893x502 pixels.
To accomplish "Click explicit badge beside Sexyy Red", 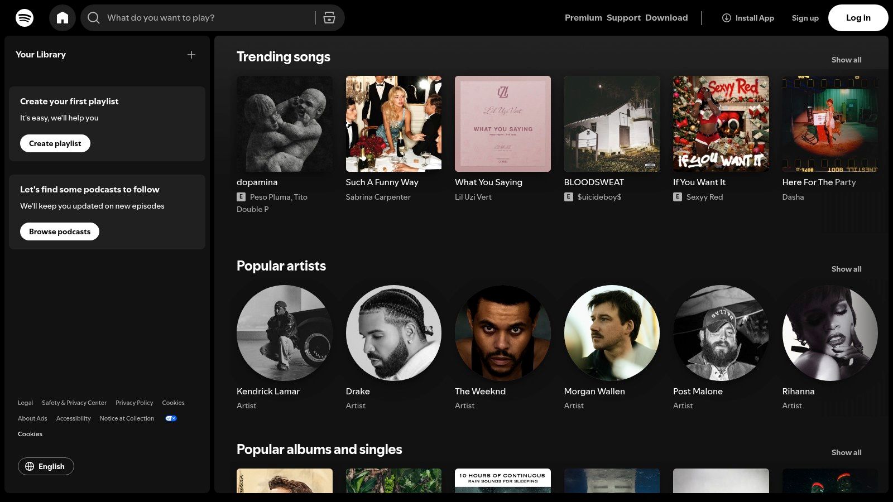I will pyautogui.click(x=678, y=197).
